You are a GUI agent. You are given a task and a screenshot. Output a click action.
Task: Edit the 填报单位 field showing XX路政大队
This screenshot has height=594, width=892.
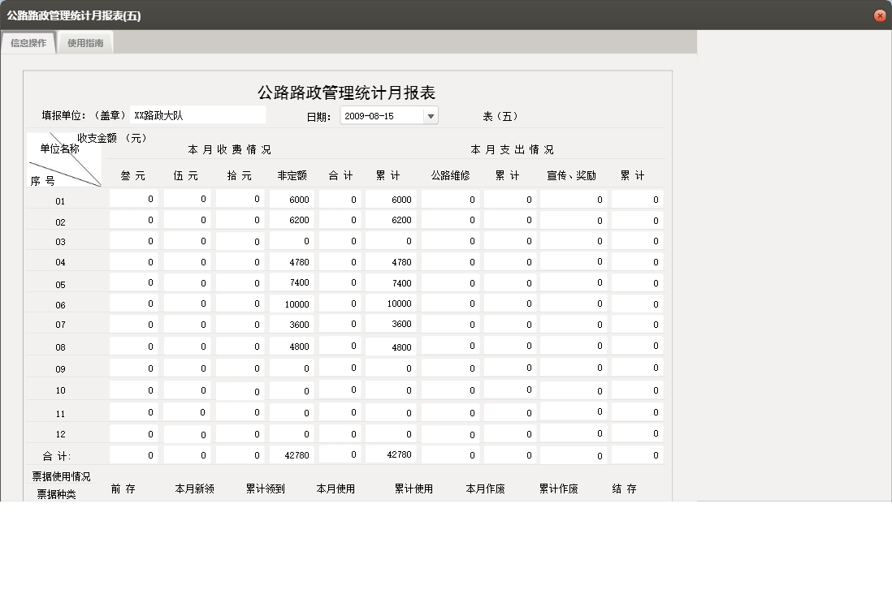(x=199, y=114)
